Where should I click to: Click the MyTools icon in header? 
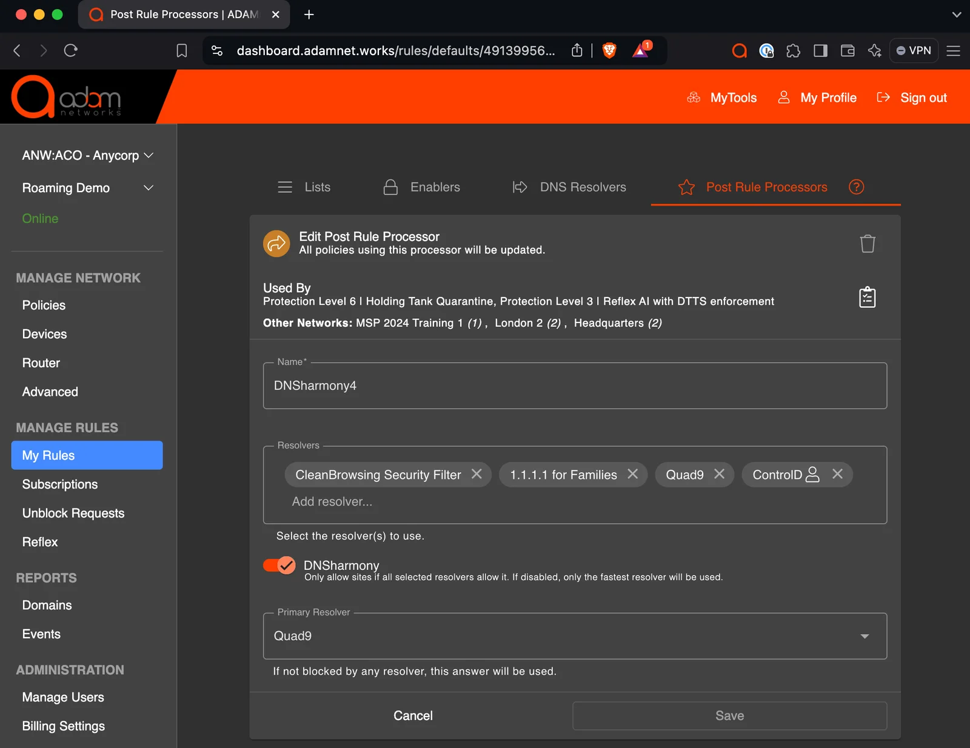[x=694, y=98]
